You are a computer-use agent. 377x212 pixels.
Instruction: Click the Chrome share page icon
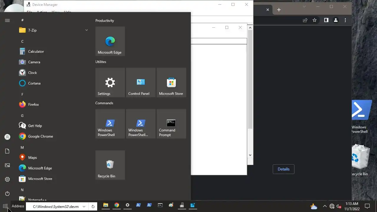coord(305,20)
